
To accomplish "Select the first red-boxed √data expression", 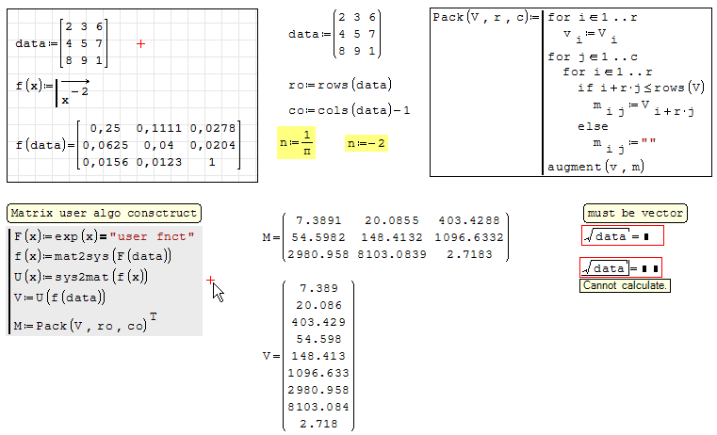I will click(x=621, y=235).
